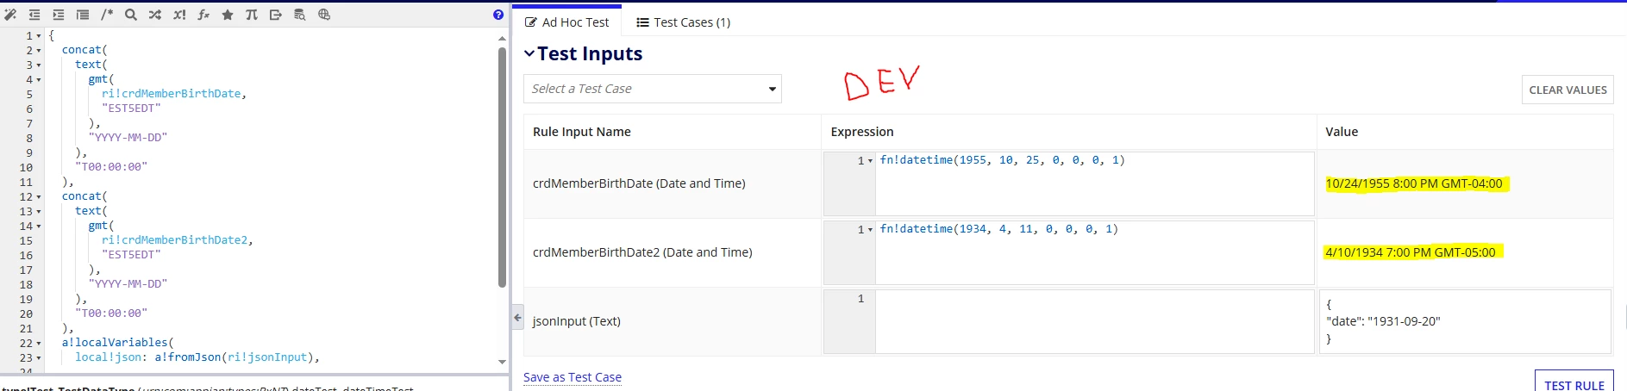
Task: Click the box with arrow toolbar icon
Action: point(276,15)
